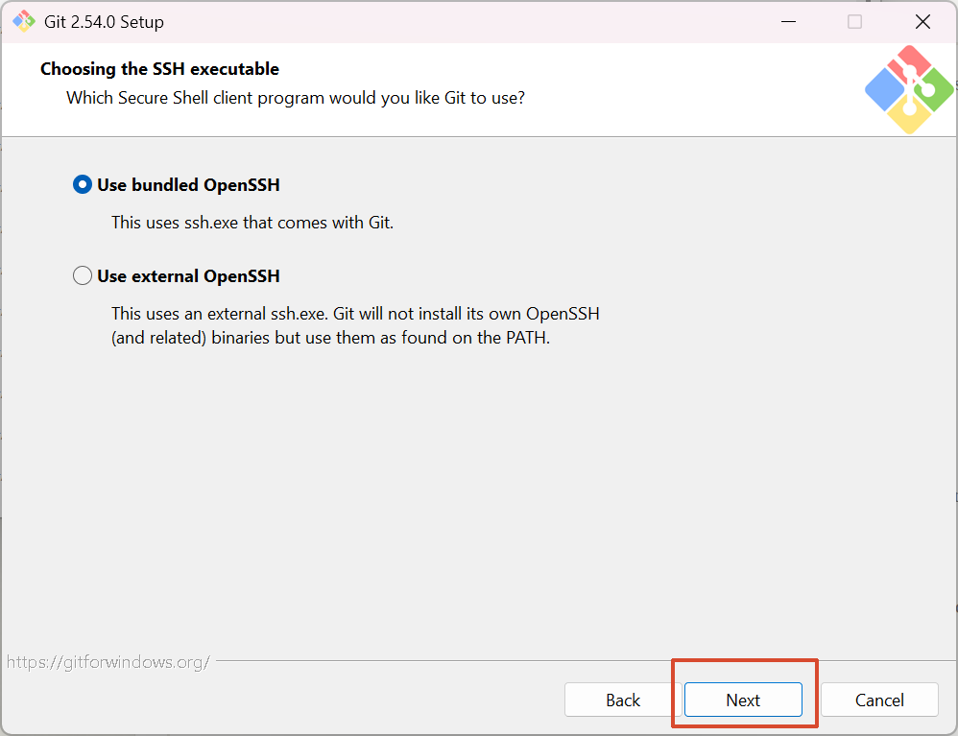Click the Git icon in the title bar
The width and height of the screenshot is (958, 736).
[x=23, y=21]
